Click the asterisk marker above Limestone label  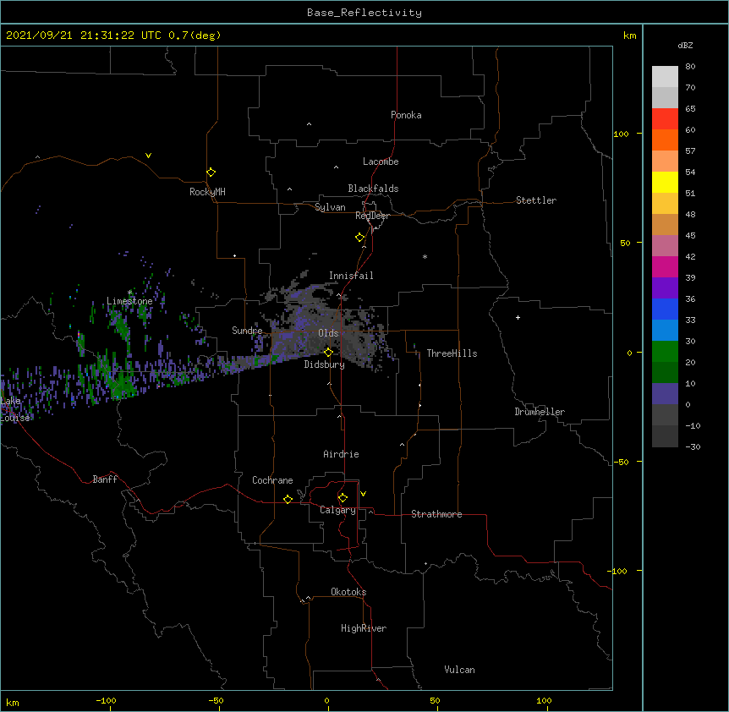coord(129,293)
